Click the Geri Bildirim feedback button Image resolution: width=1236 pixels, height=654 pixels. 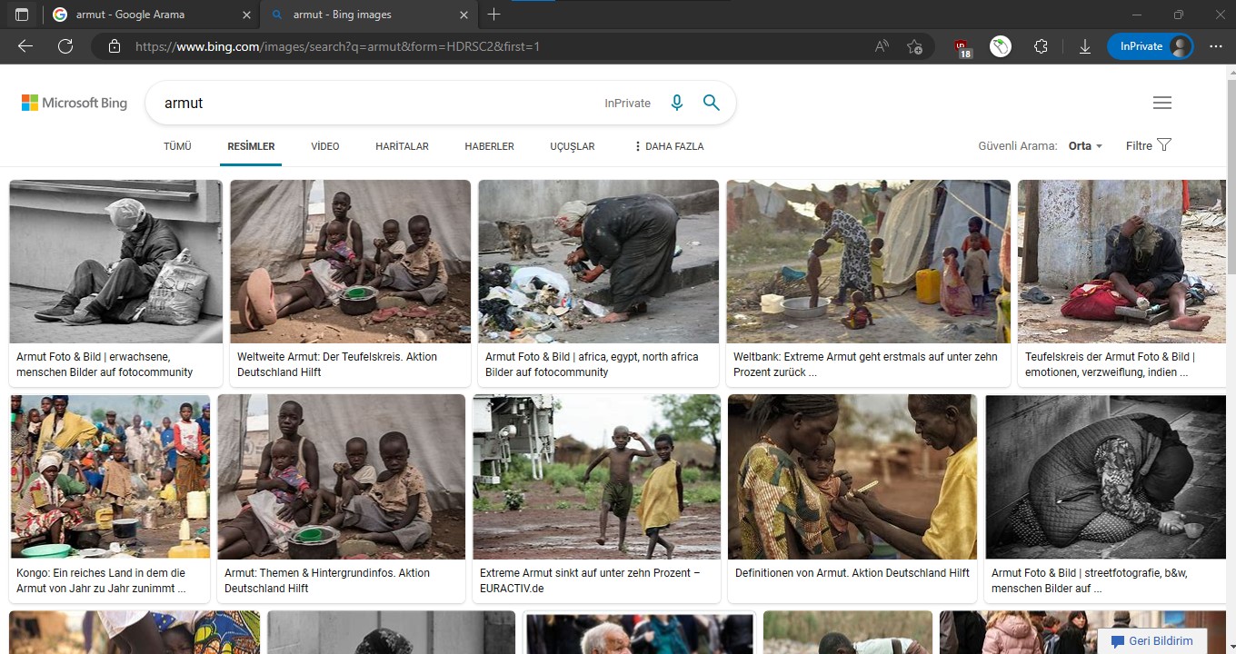coord(1151,640)
